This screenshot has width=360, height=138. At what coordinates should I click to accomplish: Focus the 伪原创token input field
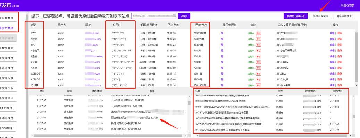coord(153,16)
